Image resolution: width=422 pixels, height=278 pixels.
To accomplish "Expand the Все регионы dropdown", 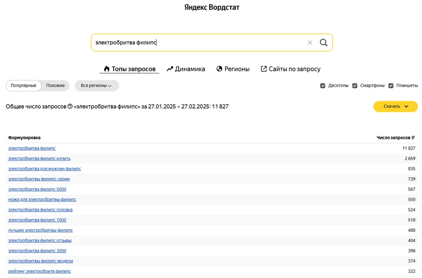I will (97, 86).
